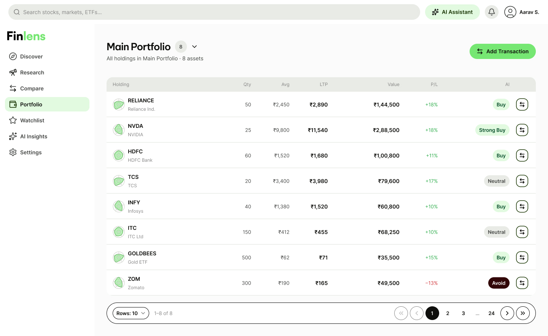
Task: Jump to the last page arrow
Action: pos(523,313)
